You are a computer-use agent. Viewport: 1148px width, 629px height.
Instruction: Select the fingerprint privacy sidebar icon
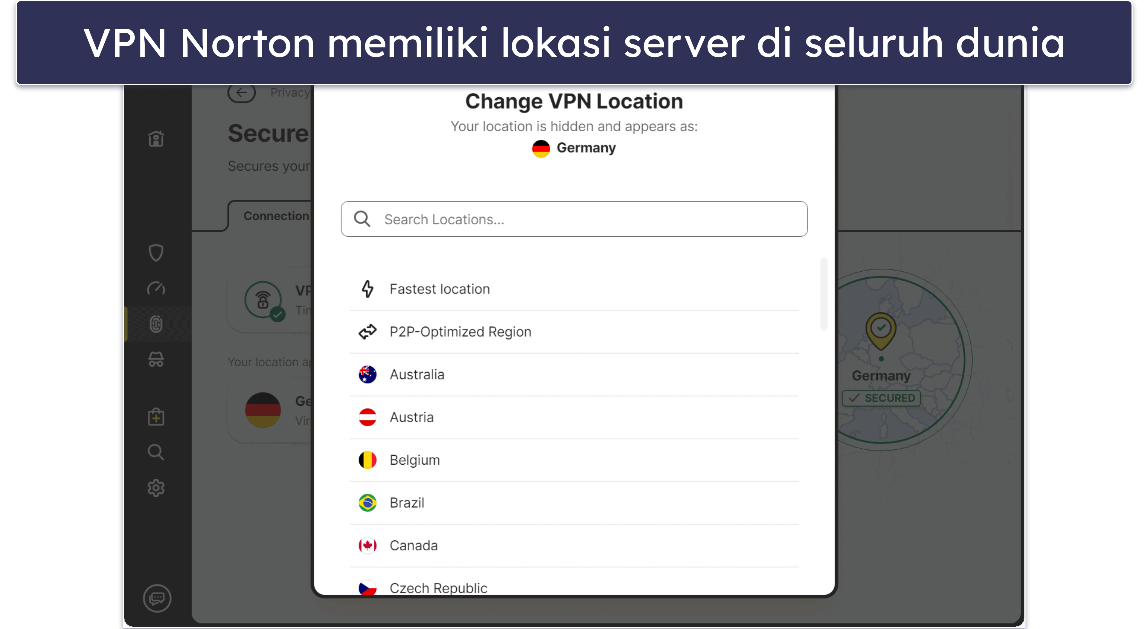tap(156, 324)
